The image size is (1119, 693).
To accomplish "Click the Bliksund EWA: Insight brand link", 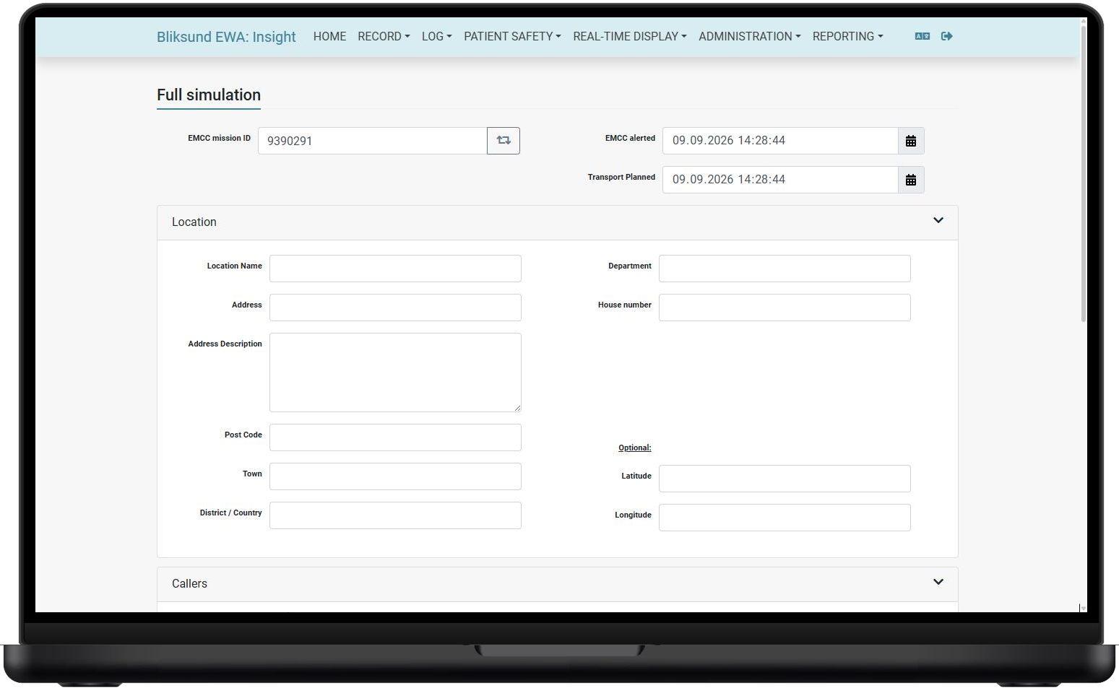I will [226, 37].
